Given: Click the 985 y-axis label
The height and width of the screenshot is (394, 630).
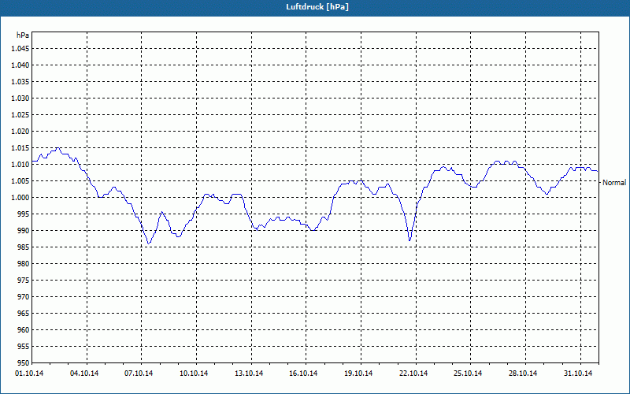Looking at the screenshot, I should pyautogui.click(x=24, y=247).
